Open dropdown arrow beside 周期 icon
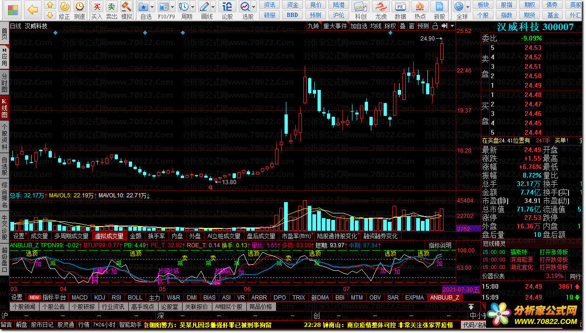 (193, 7)
